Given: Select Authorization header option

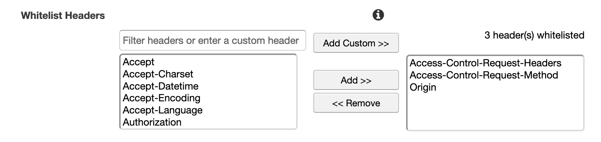Looking at the screenshot, I should (208, 122).
